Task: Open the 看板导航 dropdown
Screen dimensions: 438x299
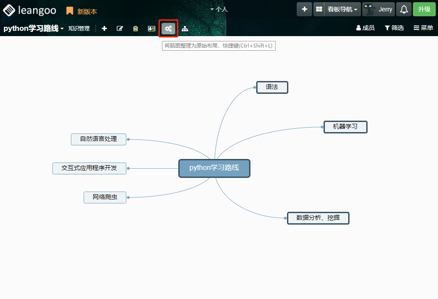Action: pos(342,9)
